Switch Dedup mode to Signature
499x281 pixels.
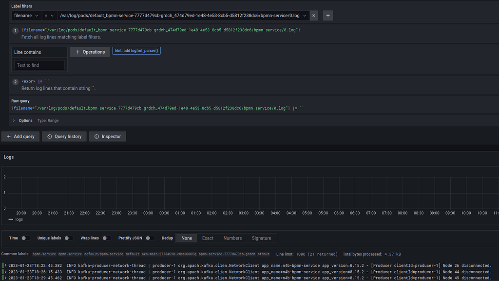(261, 238)
